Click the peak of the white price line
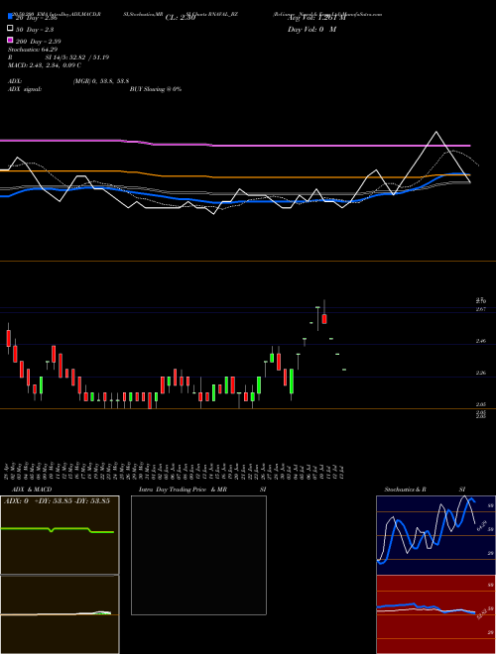 pos(436,132)
